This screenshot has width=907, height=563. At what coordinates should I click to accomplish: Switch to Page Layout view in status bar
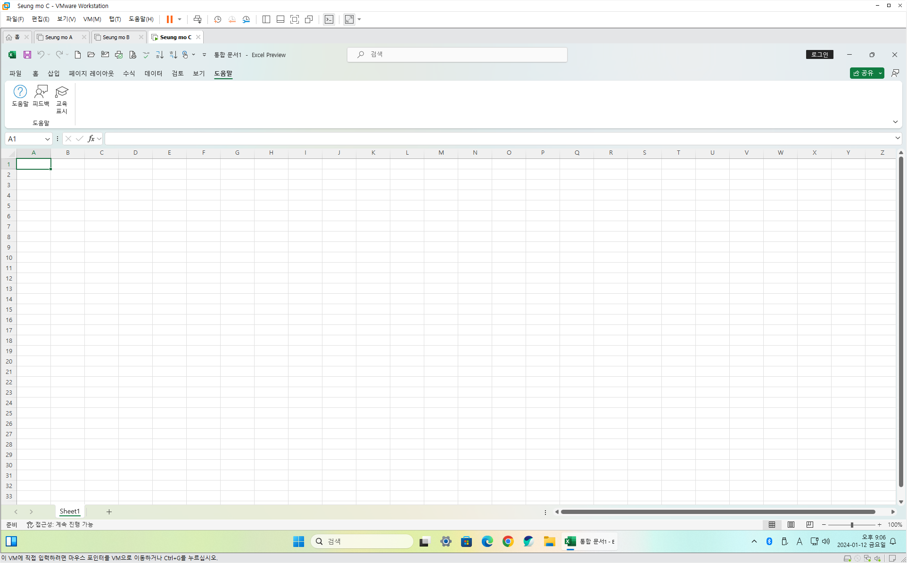pos(791,524)
